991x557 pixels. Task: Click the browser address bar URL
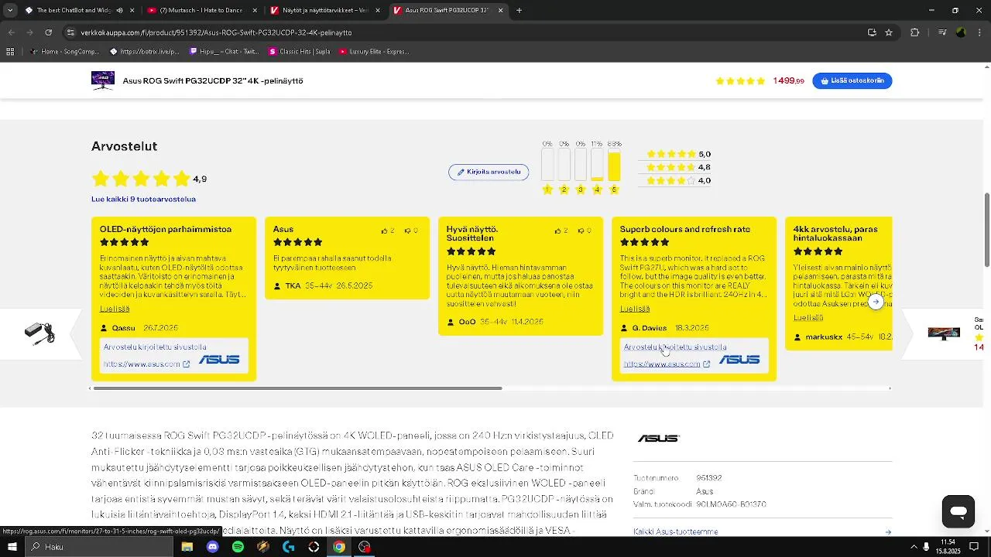[216, 32]
